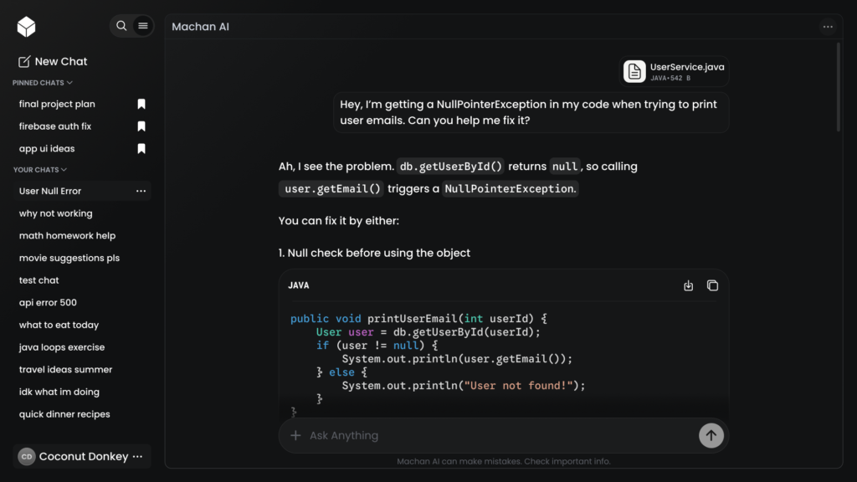Screen dimensions: 857x482
Task: Open the UserService.java file attachment
Action: (x=674, y=71)
